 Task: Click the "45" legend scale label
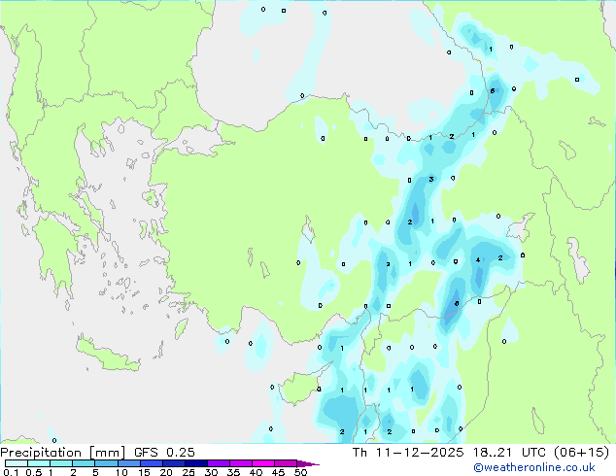[278, 472]
